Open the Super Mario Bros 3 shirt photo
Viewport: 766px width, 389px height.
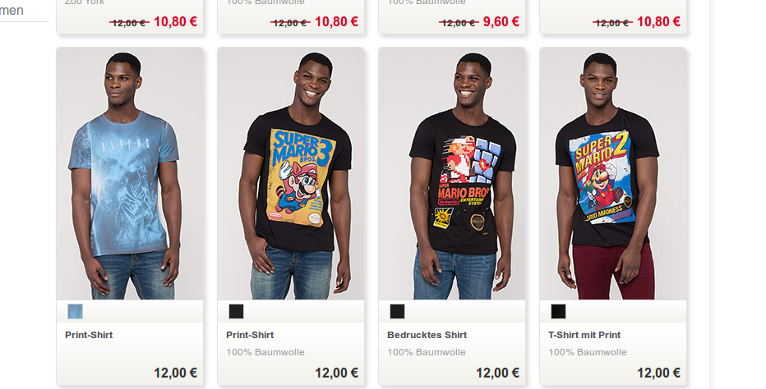(291, 174)
